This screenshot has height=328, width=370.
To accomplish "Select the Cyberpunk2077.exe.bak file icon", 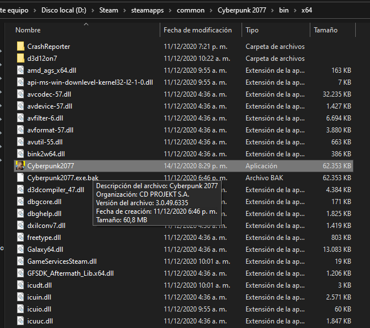I will coord(20,178).
